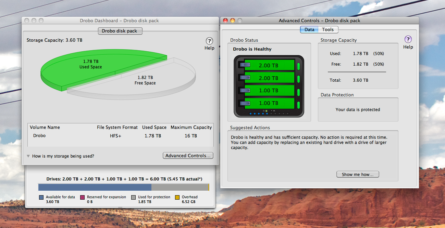The height and width of the screenshot is (228, 445).
Task: Select the Data tab
Action: pyautogui.click(x=309, y=30)
